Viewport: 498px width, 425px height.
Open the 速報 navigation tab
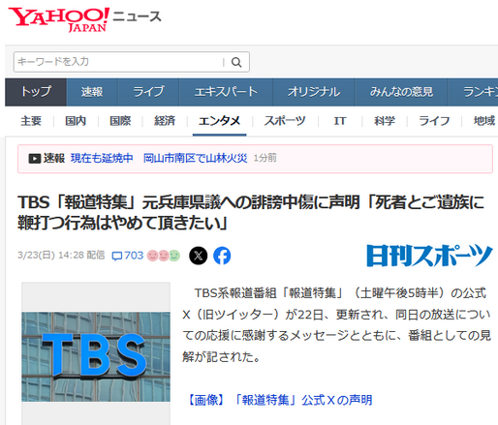click(92, 92)
